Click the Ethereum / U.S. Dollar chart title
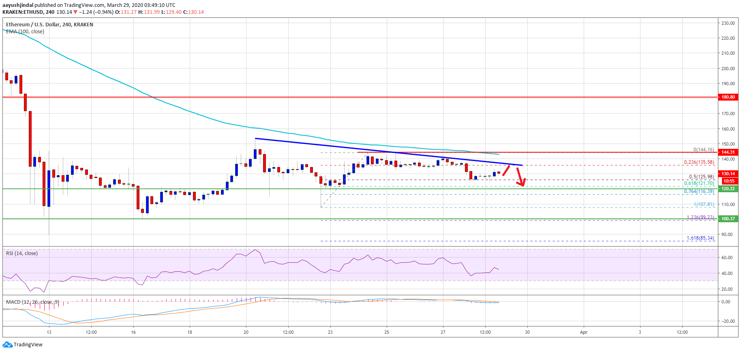 49,25
